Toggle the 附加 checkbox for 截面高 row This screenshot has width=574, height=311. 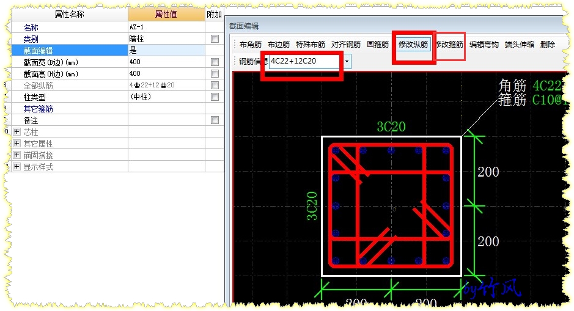pyautogui.click(x=215, y=74)
